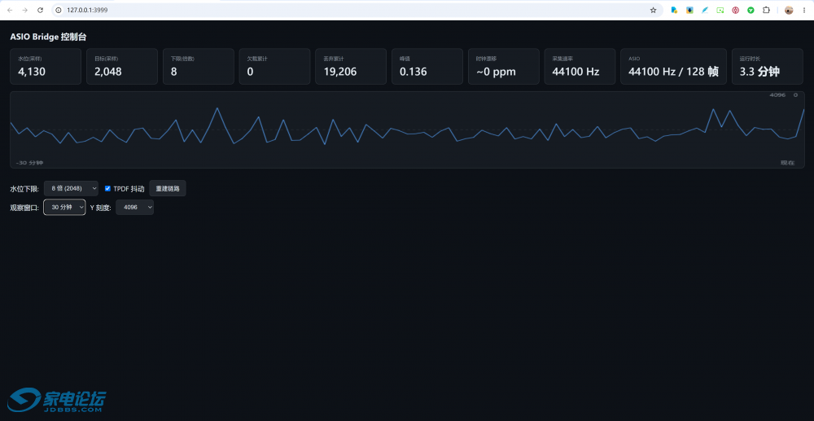Click the 欠载累计 value 0
The image size is (814, 421).
click(250, 72)
